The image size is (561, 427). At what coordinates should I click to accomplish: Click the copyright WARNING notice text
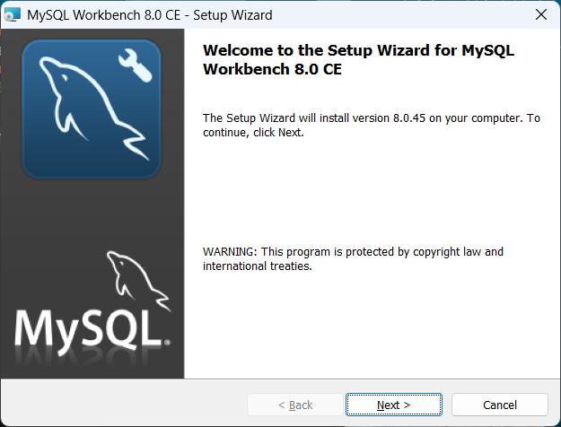pyautogui.click(x=353, y=252)
